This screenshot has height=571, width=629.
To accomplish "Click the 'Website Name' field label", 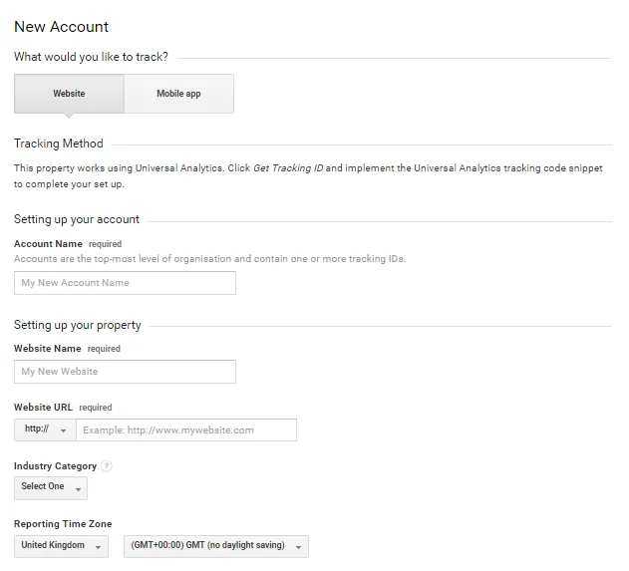I will [x=48, y=349].
